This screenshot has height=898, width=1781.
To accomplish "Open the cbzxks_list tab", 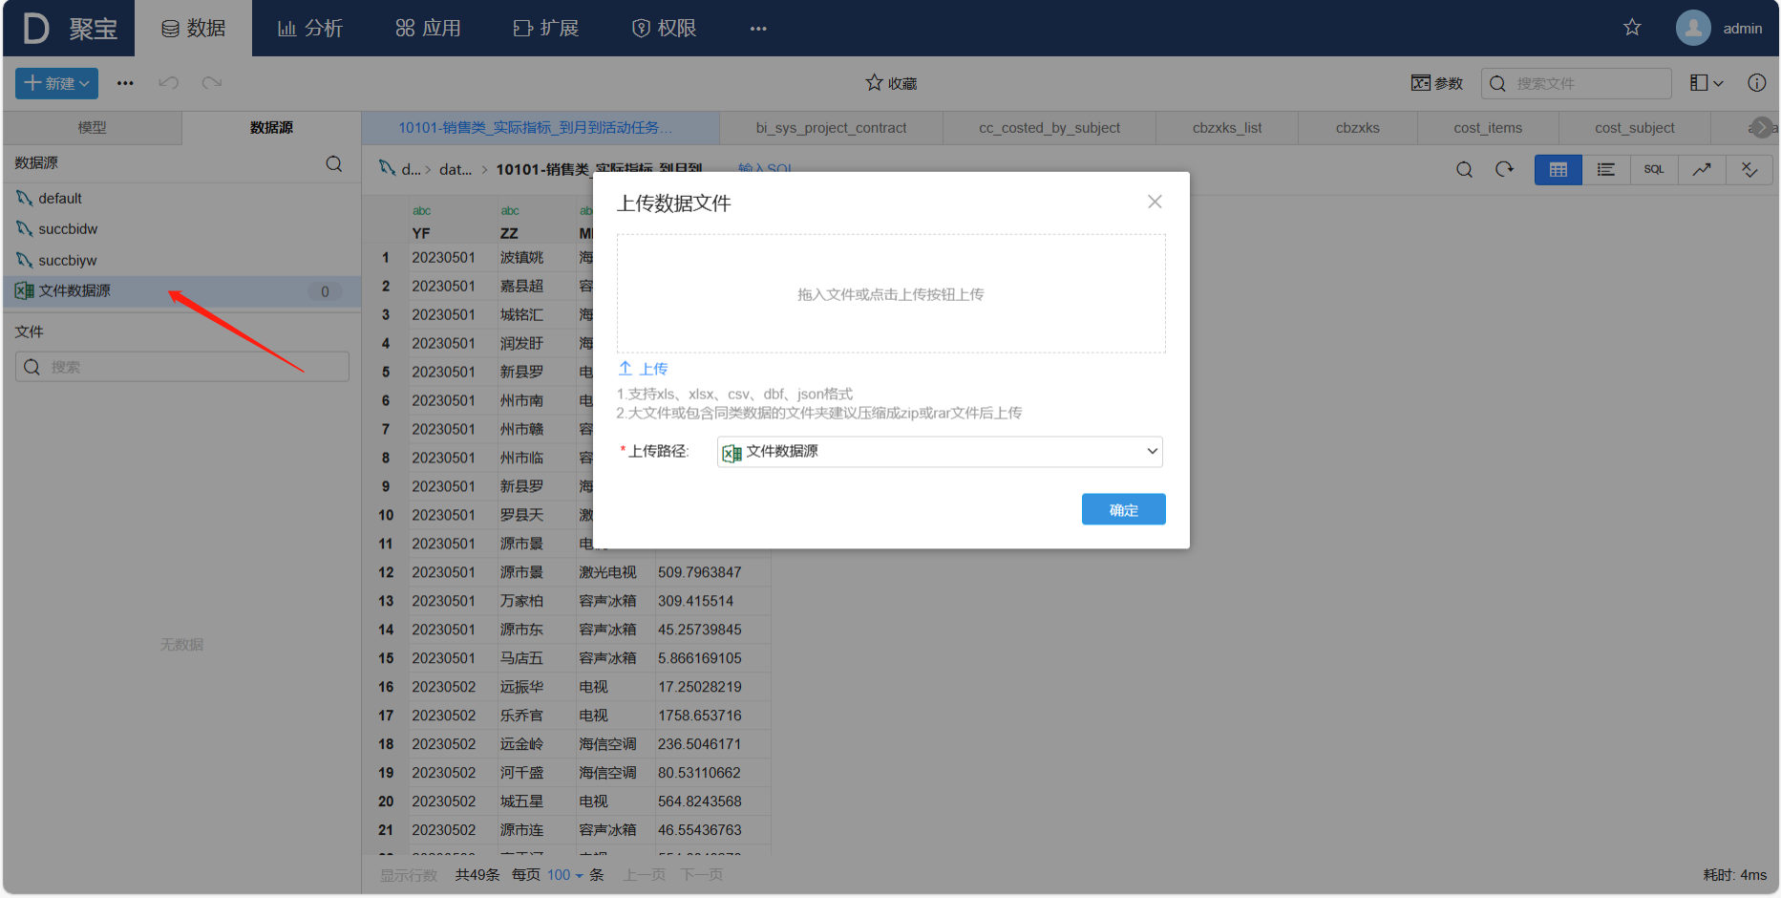I will tap(1227, 127).
